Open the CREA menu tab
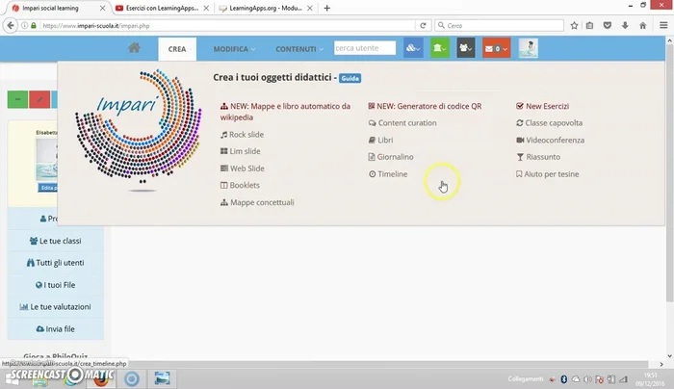This screenshot has height=389, width=674. pos(177,49)
